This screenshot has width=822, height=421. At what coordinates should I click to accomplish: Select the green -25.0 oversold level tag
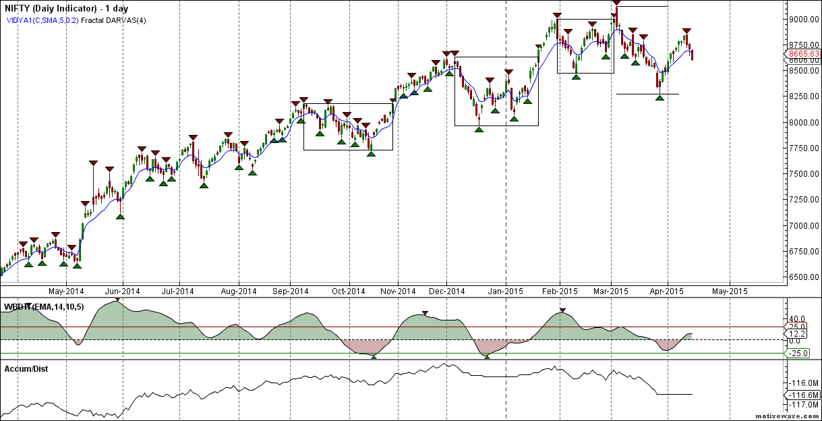coord(798,353)
